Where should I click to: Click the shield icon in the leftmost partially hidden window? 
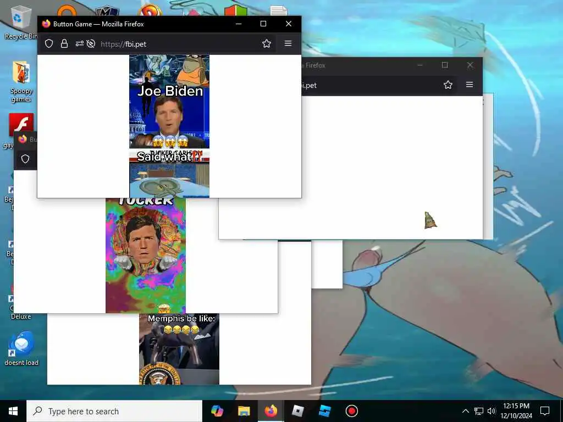coord(25,159)
